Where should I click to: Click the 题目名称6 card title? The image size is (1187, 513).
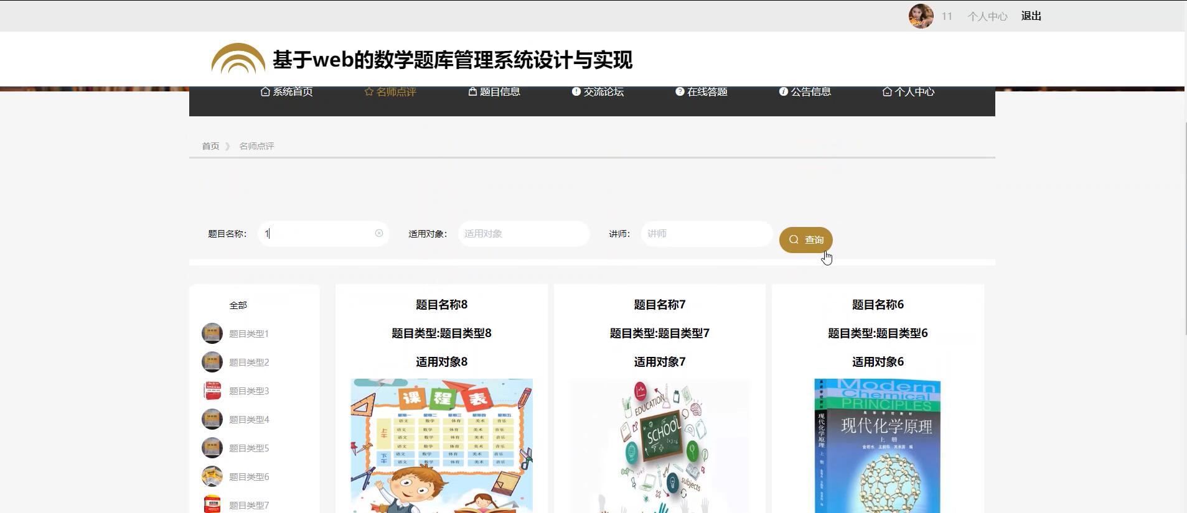(878, 305)
